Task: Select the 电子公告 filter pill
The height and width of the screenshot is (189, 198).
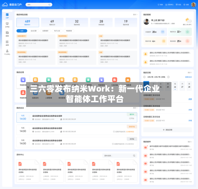Action: [x=57, y=31]
